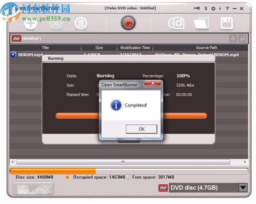256x204 pixels.
Task: Open settings via the gear icon
Action: click(x=213, y=9)
